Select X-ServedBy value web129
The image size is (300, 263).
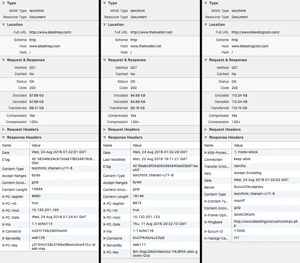pos(38,238)
